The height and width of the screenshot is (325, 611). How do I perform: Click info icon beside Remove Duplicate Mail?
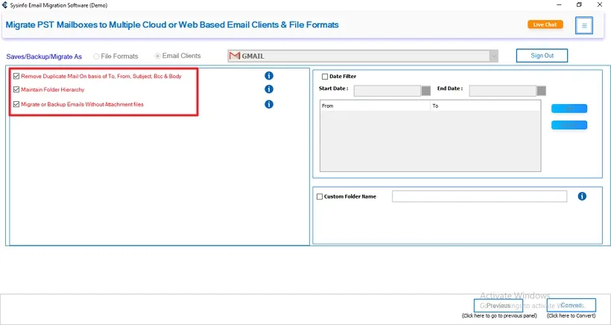coord(269,76)
